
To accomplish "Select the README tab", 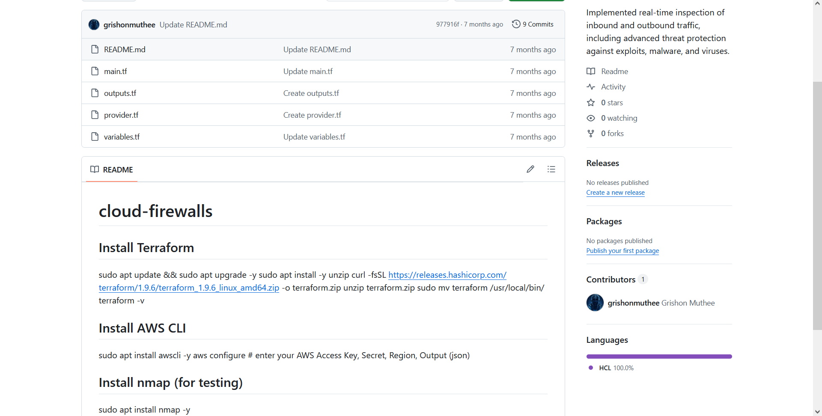I will [112, 169].
